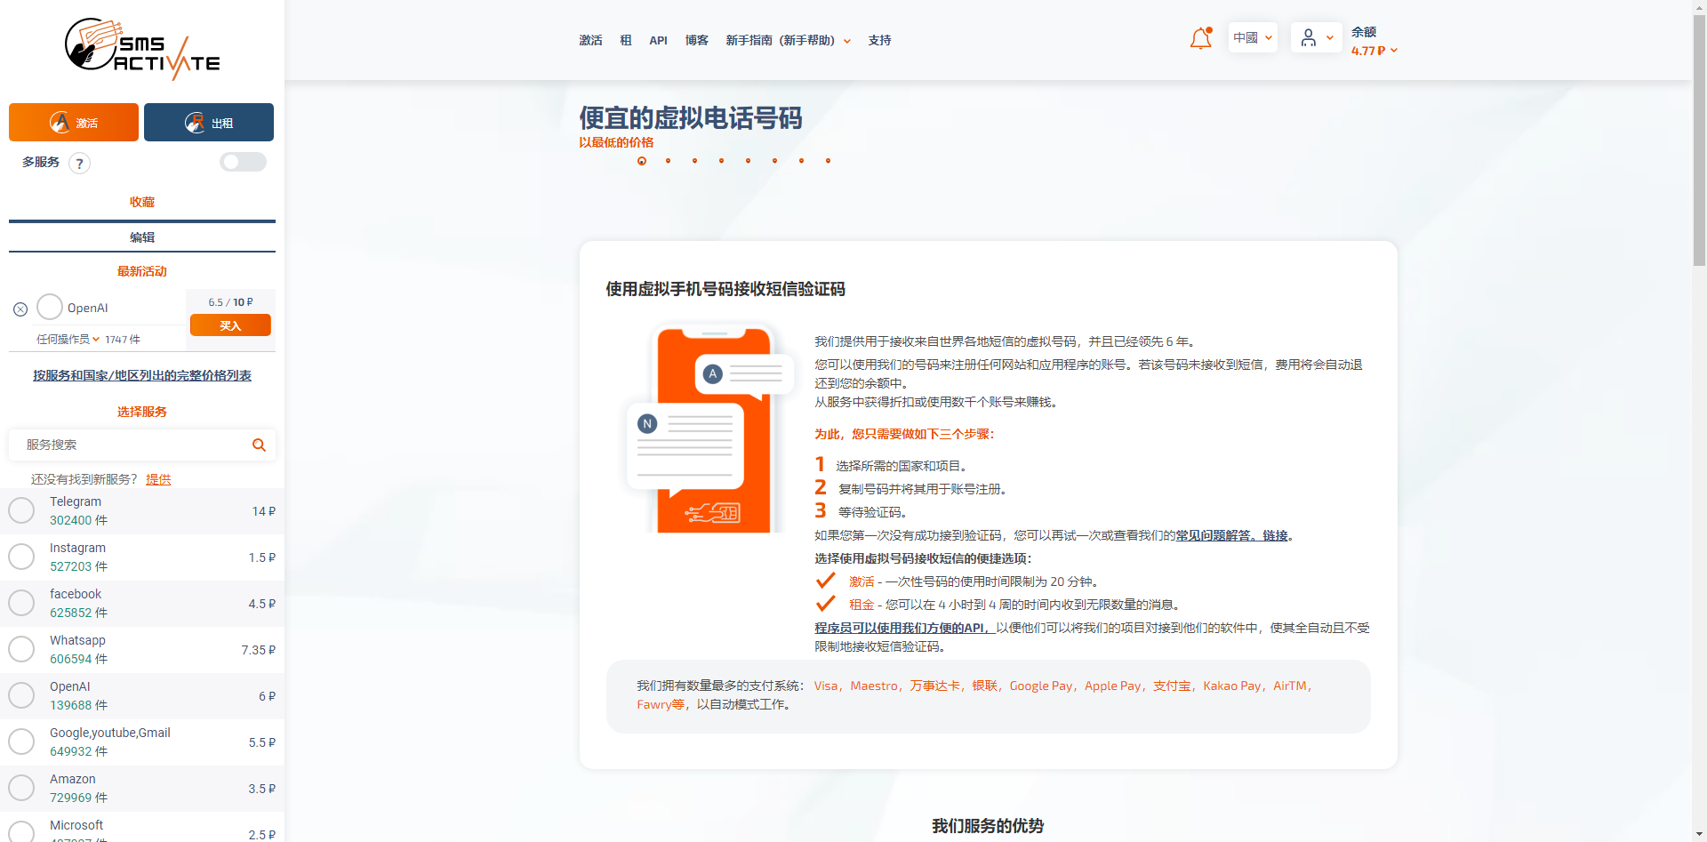Open the 常见问题解答 FAQ link
Viewport: 1707px width, 842px height.
[1232, 535]
